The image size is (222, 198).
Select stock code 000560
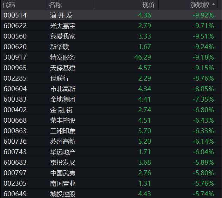(x=15, y=36)
